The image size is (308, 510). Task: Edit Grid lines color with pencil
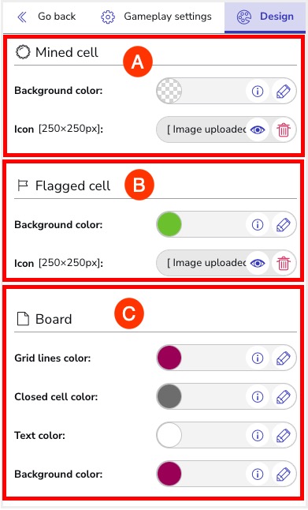(284, 358)
